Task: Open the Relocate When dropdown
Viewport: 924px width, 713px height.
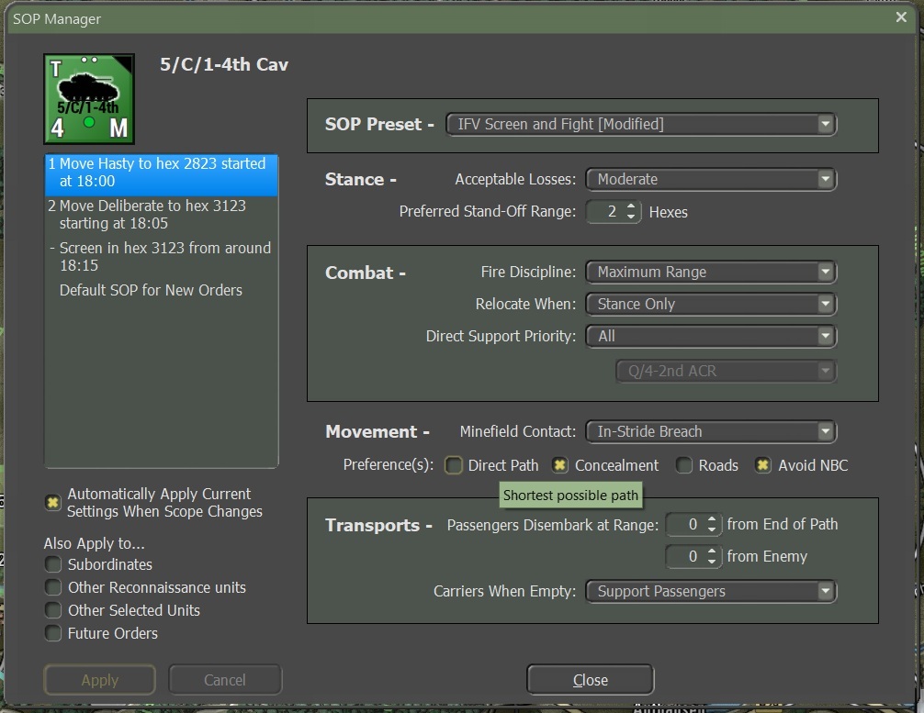Action: pos(710,304)
